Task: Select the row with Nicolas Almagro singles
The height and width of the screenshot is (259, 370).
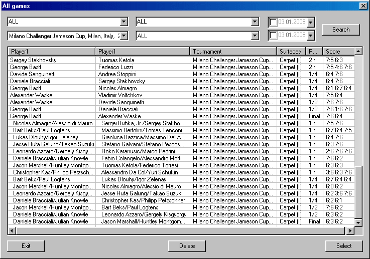Action: click(181, 88)
